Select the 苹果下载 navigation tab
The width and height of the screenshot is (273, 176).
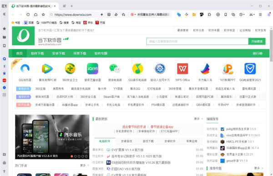[x=80, y=54]
